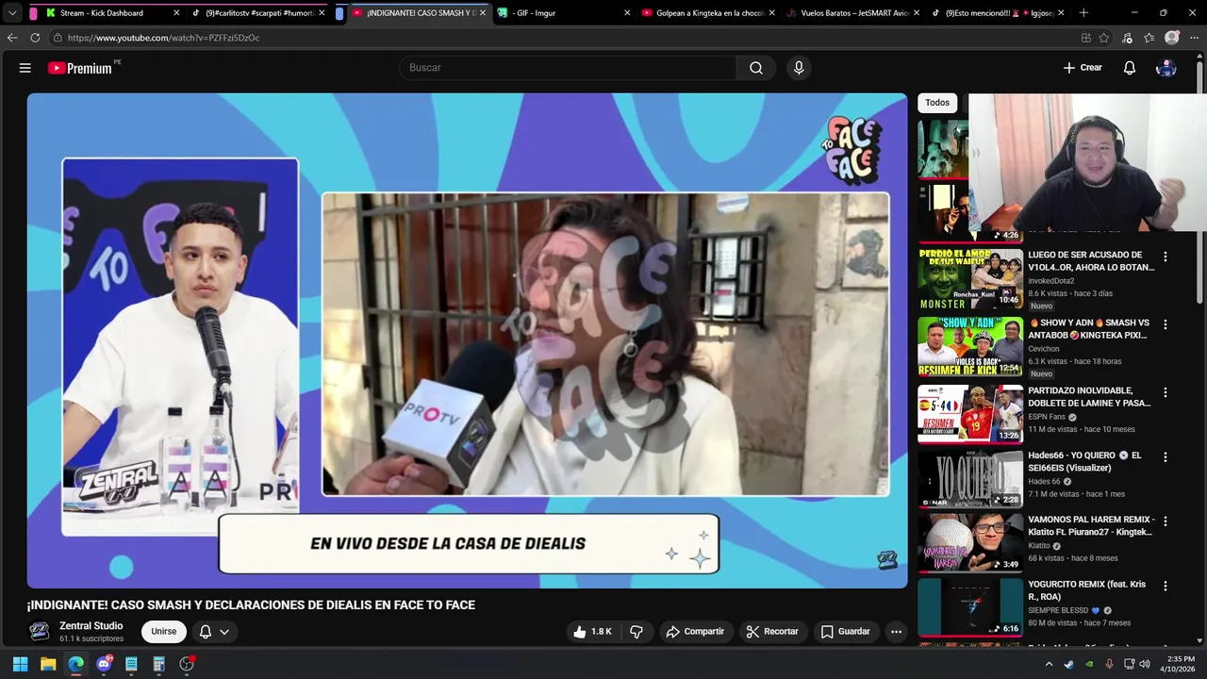This screenshot has height=679, width=1207.
Task: Open VAMONOS PAL HAREM REMIX thumbnail
Action: tap(970, 543)
